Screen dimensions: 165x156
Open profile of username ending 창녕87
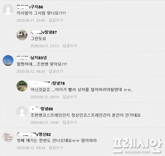tap(44, 32)
